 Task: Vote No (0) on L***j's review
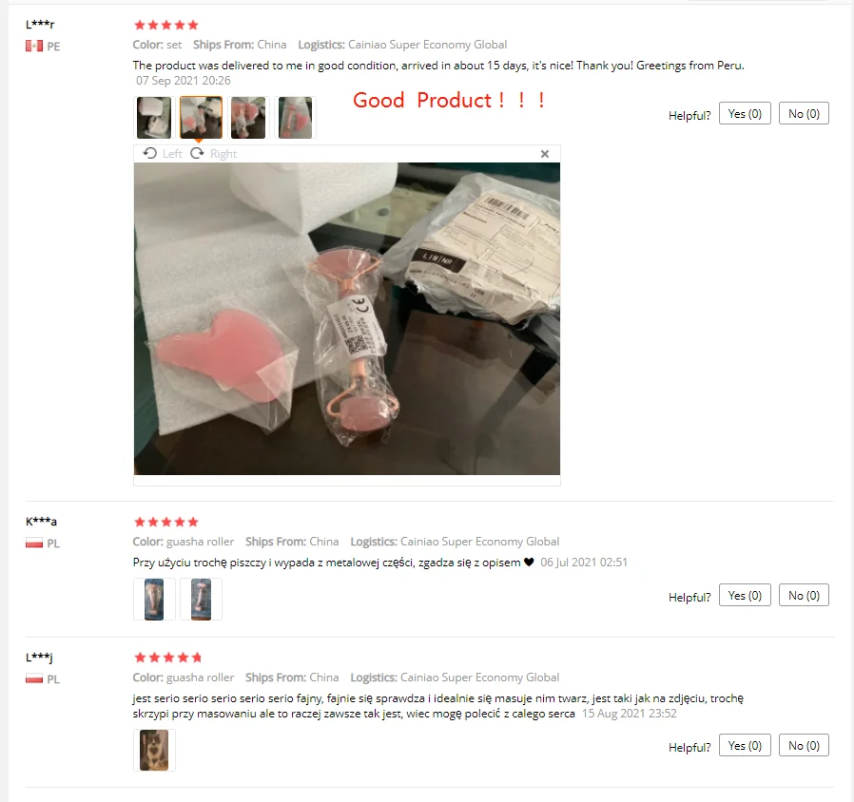pyautogui.click(x=804, y=745)
